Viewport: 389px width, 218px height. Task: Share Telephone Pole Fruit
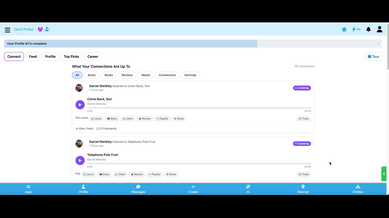pos(171,174)
